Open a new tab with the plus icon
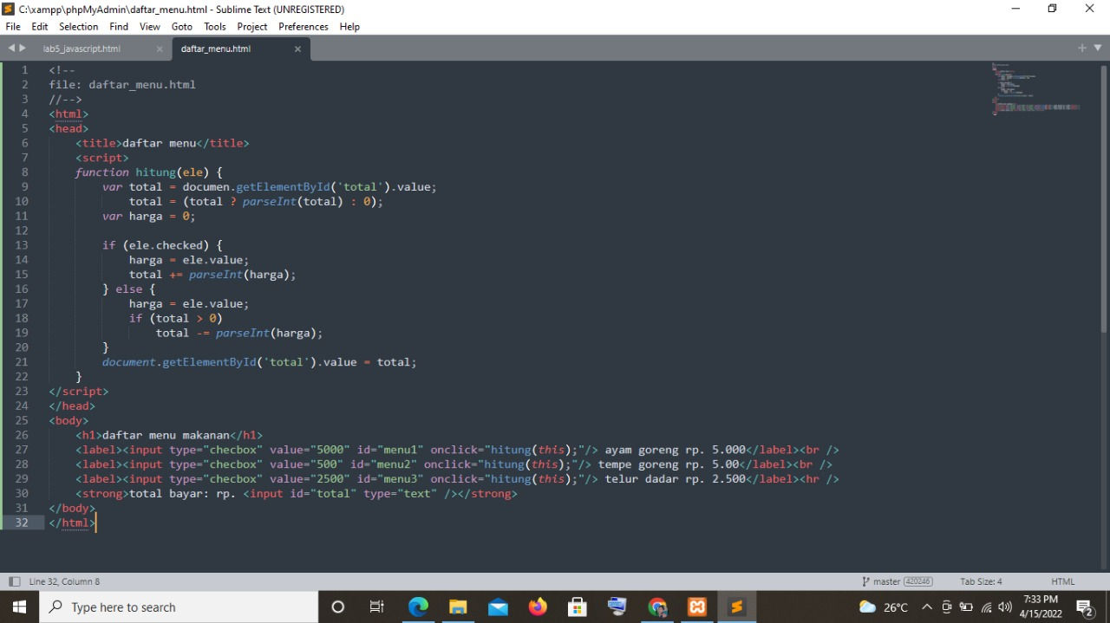 pos(1081,49)
